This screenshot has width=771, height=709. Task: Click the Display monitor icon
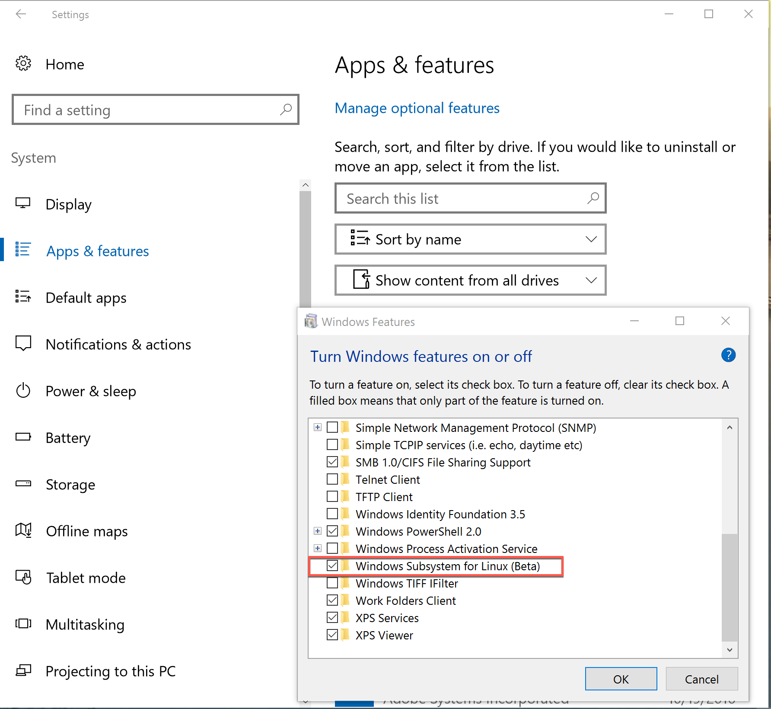23,203
